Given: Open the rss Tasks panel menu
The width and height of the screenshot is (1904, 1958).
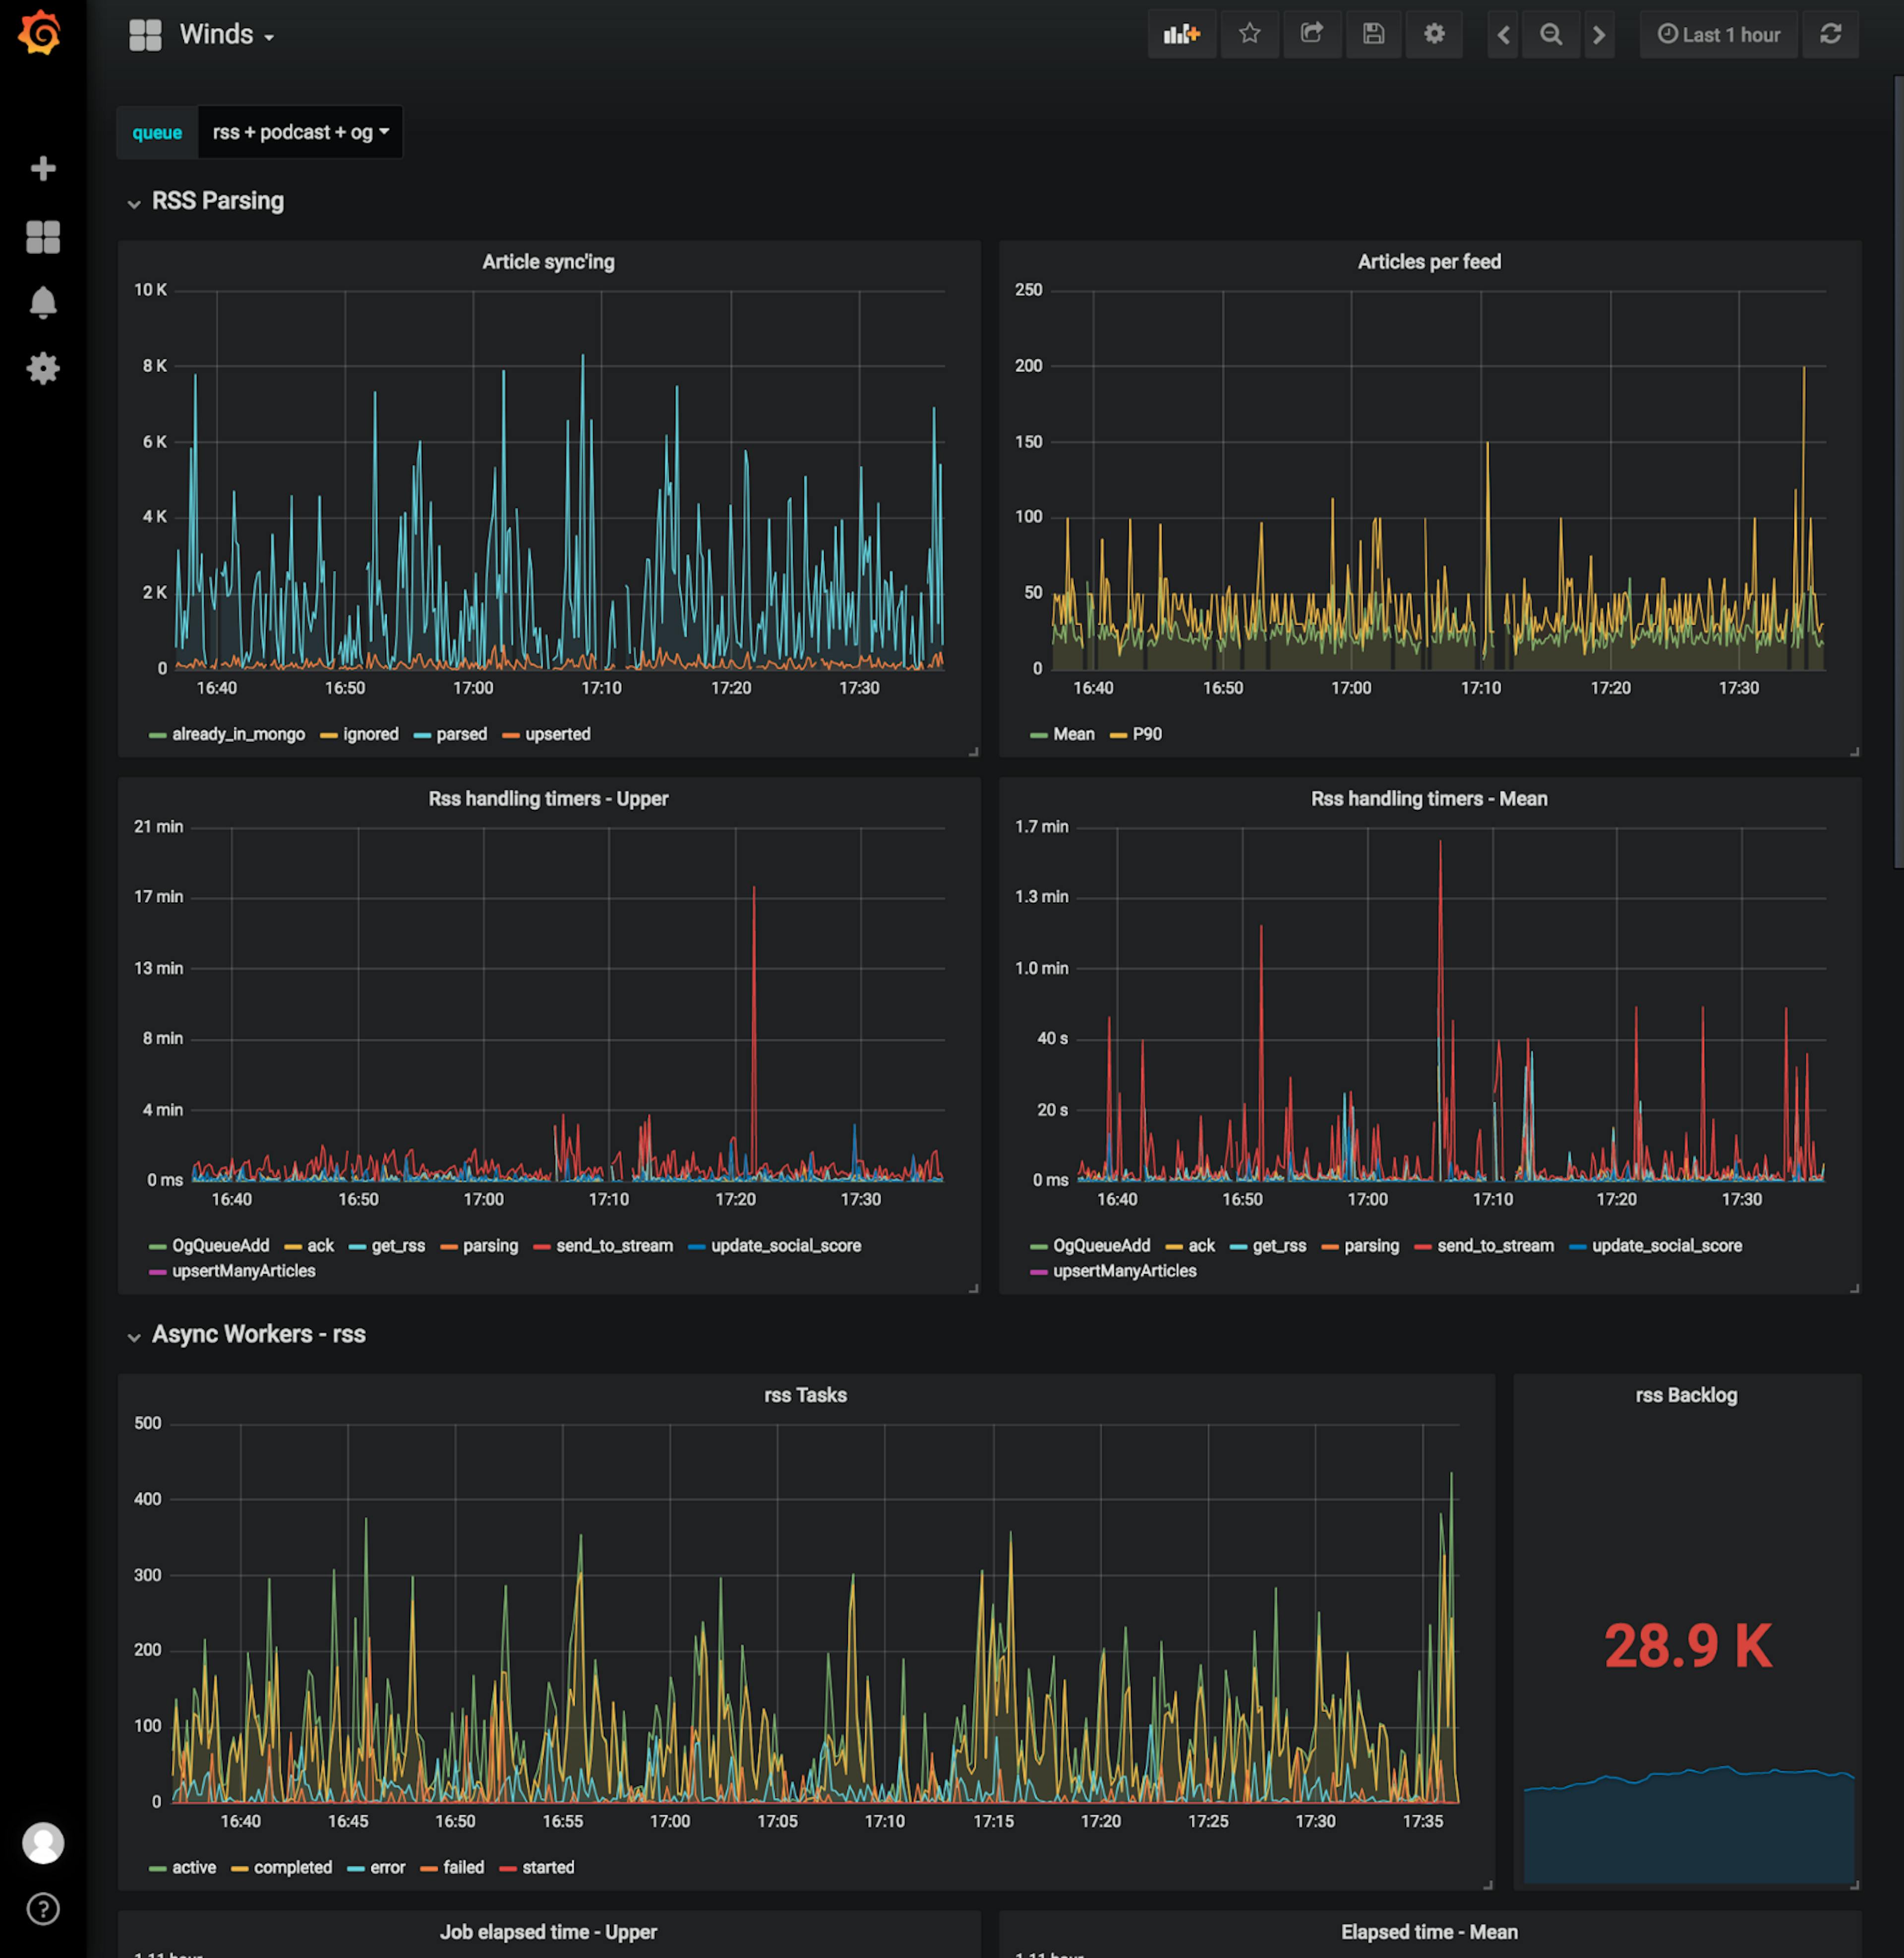Looking at the screenshot, I should (x=805, y=1395).
